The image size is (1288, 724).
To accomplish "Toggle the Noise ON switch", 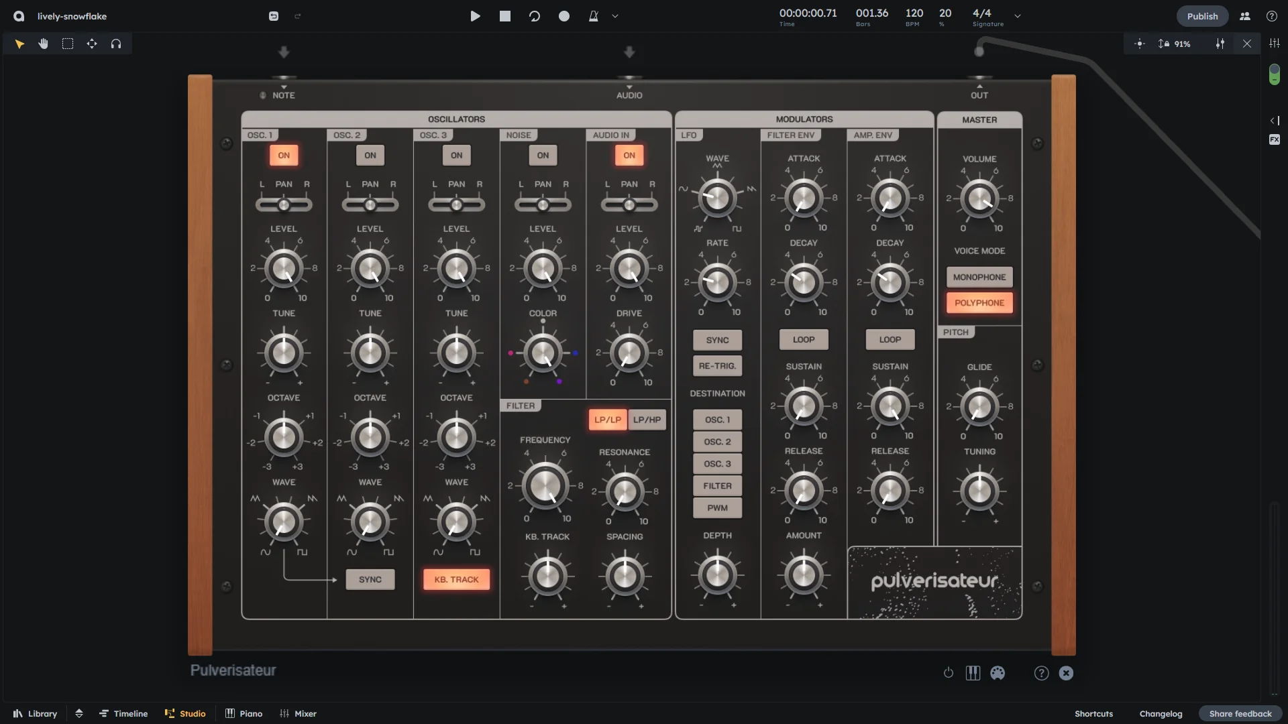I will pos(543,156).
